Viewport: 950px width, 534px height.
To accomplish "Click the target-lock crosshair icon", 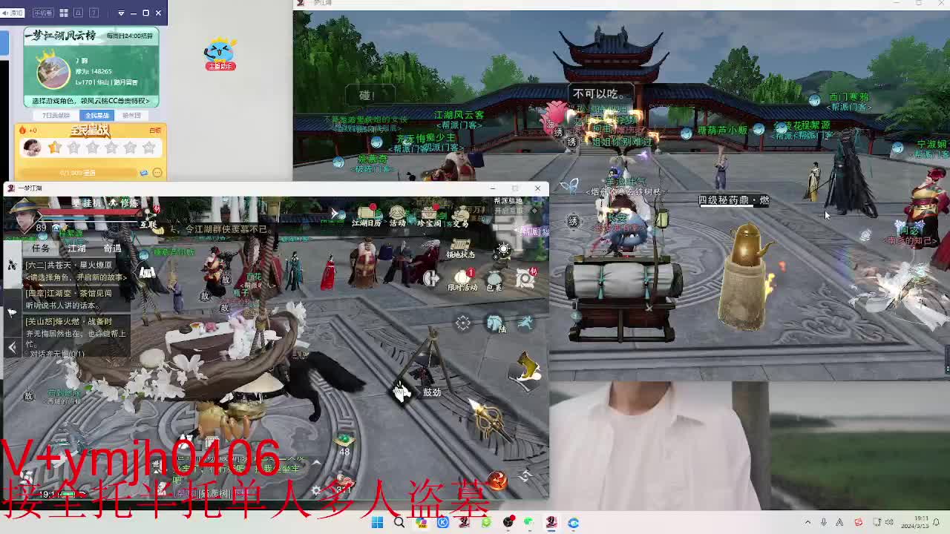I will tap(462, 323).
